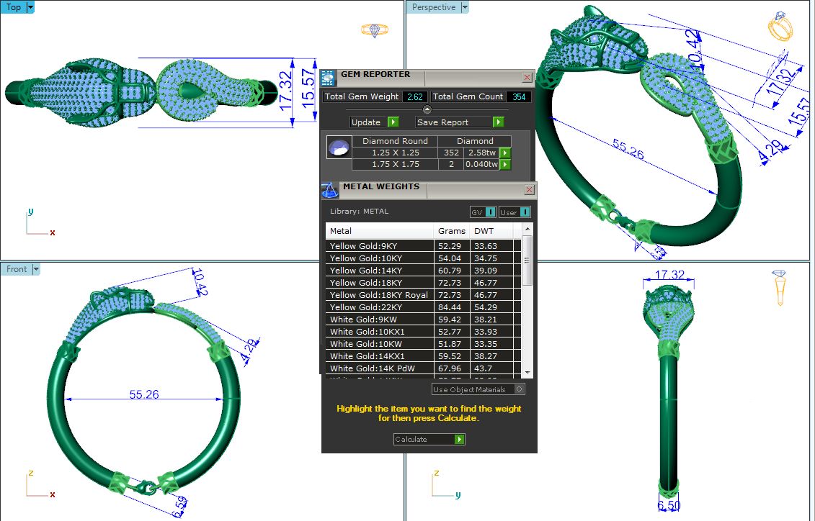Enable Use Object Materials option

519,389
